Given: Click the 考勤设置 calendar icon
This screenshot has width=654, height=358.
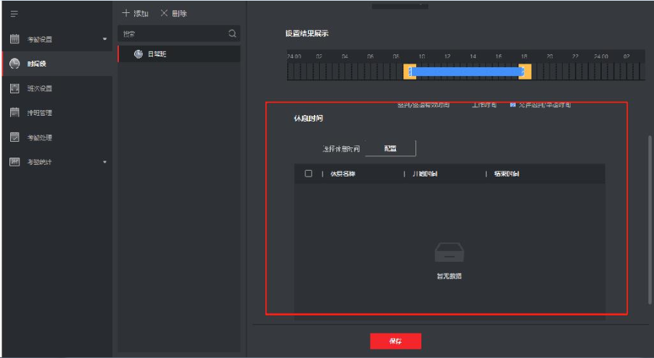Looking at the screenshot, I should coord(15,39).
